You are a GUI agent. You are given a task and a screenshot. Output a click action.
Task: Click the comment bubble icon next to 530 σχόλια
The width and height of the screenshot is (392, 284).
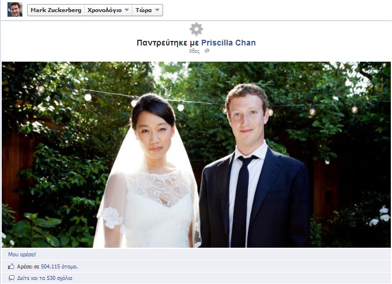(12, 278)
